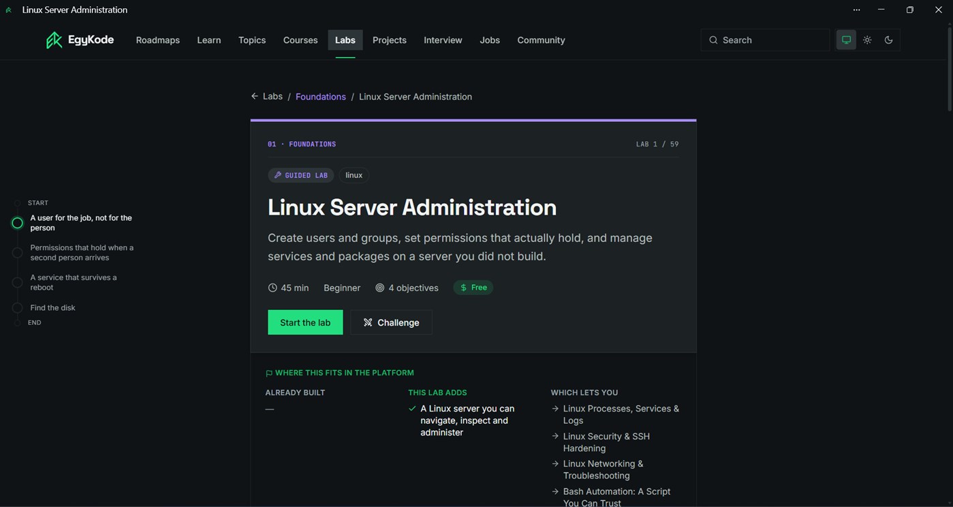The image size is (953, 507).
Task: Open the Jobs page
Action: point(490,40)
